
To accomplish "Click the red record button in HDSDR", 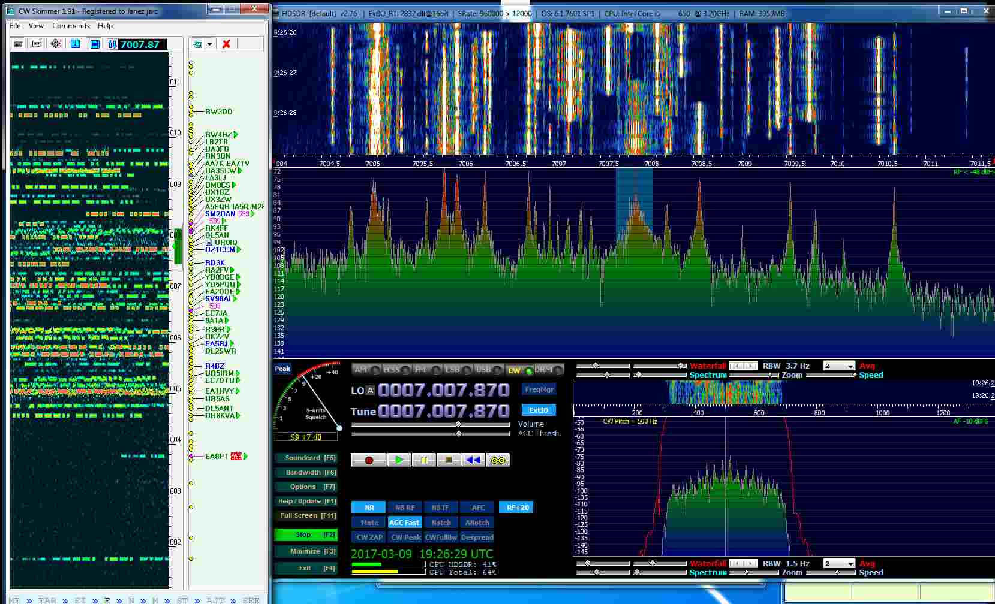I will pyautogui.click(x=369, y=460).
